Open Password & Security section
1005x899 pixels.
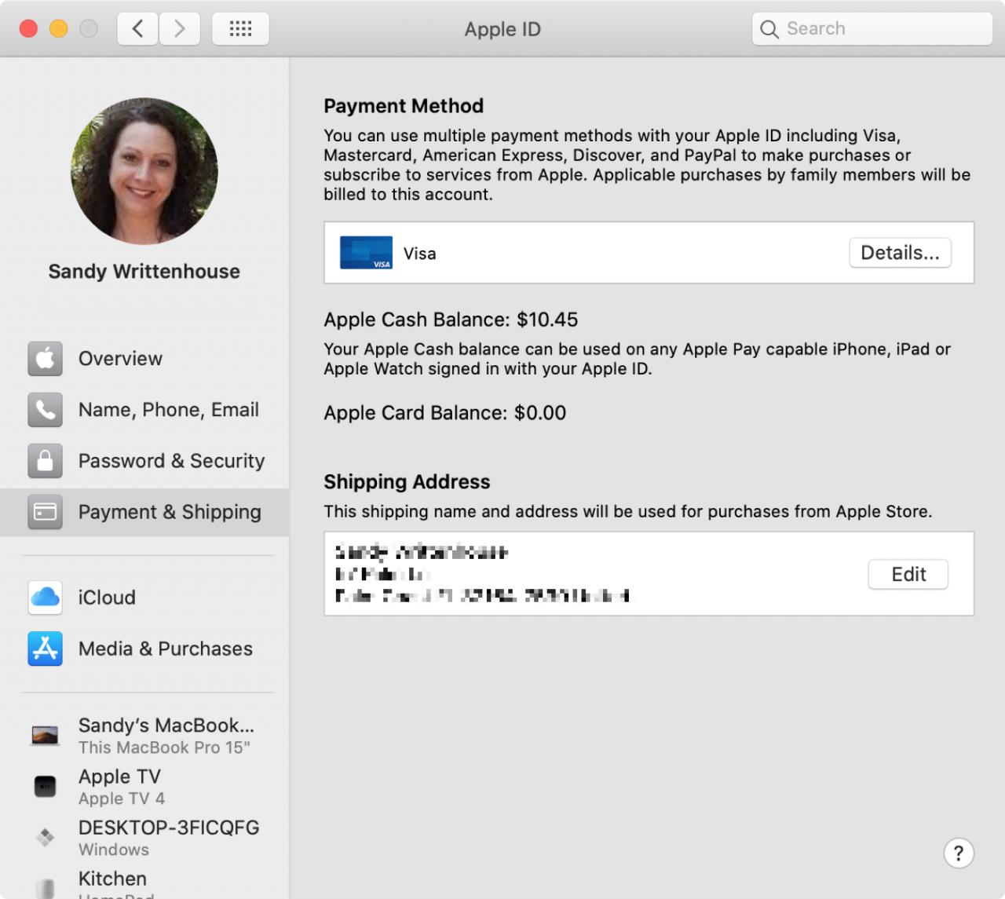(x=144, y=461)
